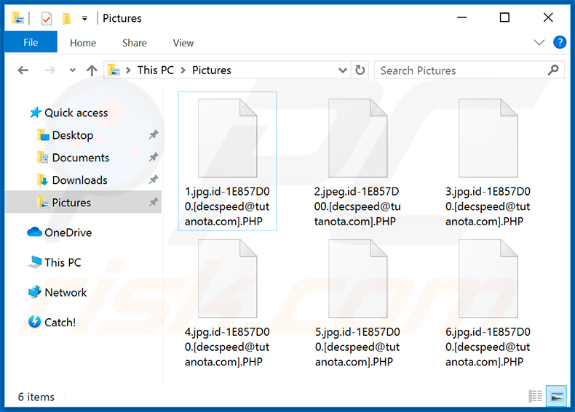Screen dimensions: 575x412
Task: Go back using the back arrow
Action: [23, 70]
